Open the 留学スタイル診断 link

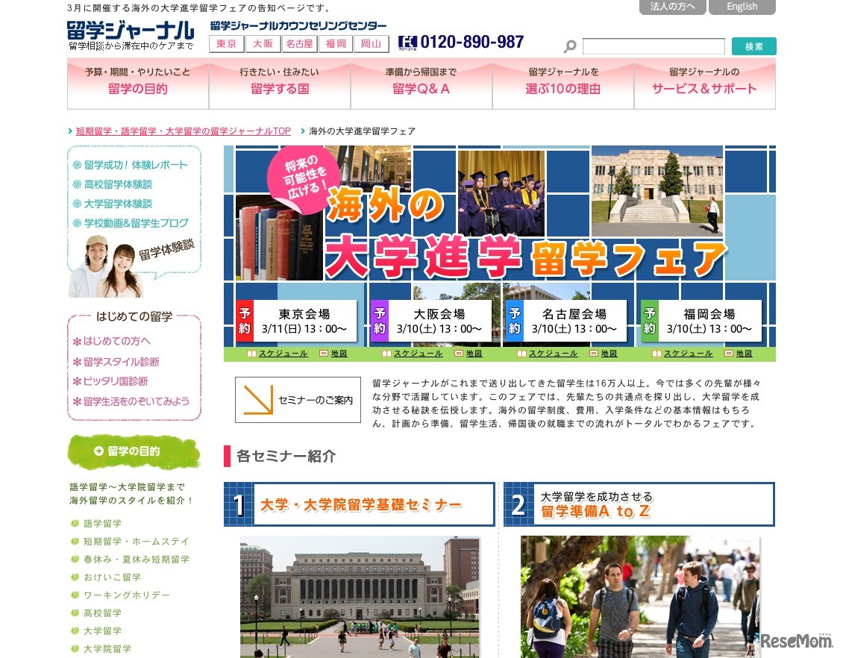coord(121,362)
